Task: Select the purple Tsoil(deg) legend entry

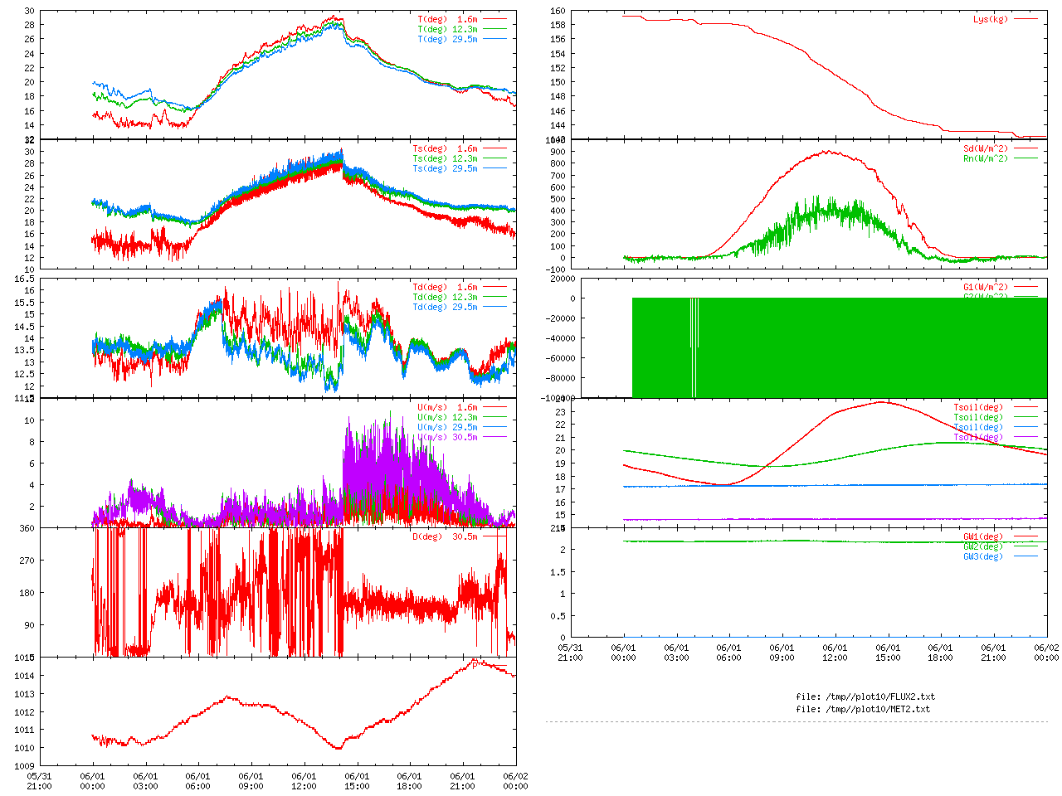Action: tap(978, 438)
